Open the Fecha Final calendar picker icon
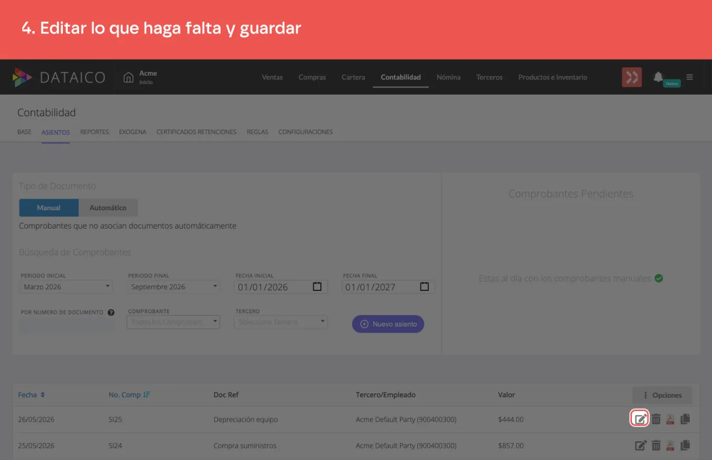712x460 pixels. tap(424, 286)
